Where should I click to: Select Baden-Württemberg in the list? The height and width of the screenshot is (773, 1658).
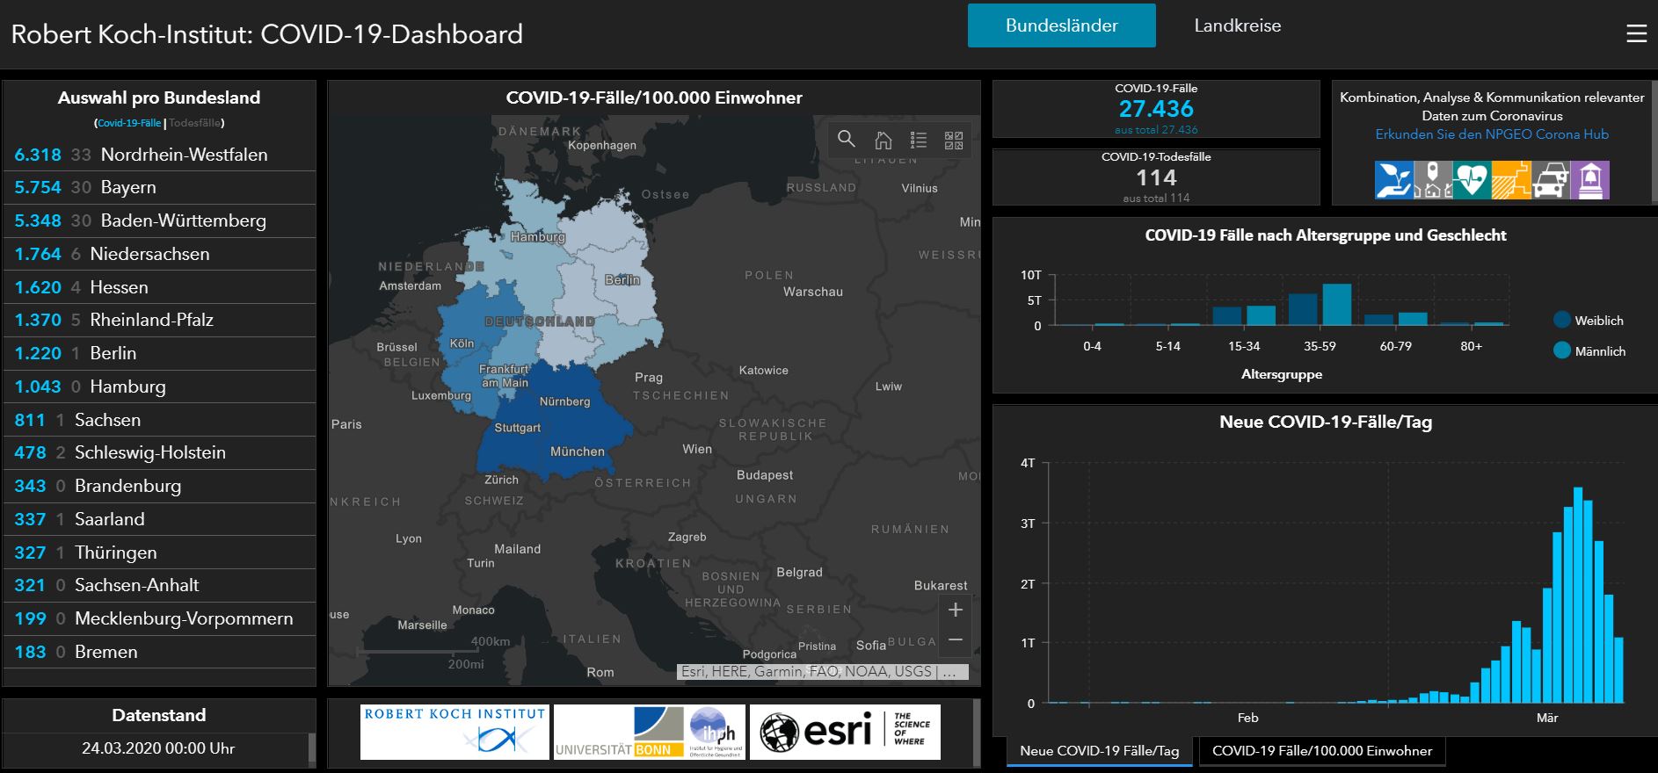[x=159, y=220]
